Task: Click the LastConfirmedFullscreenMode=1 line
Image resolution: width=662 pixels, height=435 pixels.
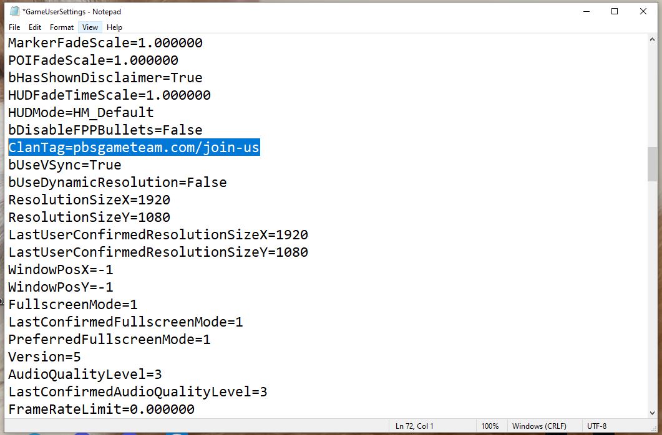Action: pyautogui.click(x=125, y=322)
